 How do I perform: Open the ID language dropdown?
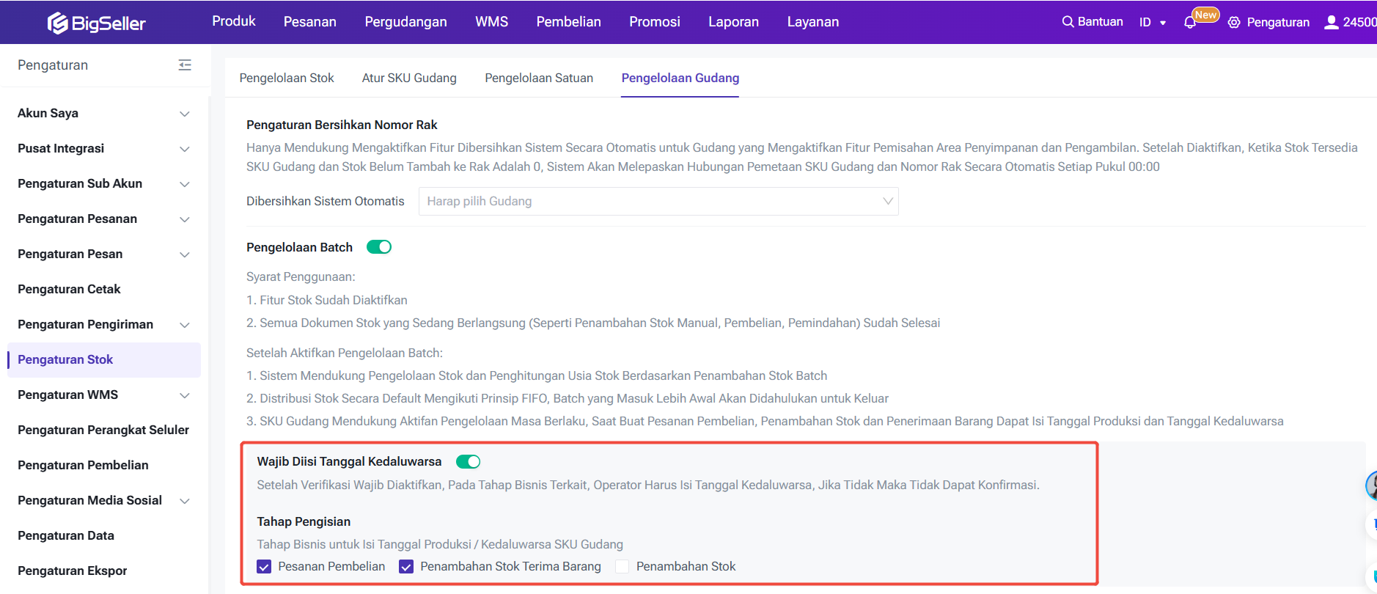[1152, 23]
